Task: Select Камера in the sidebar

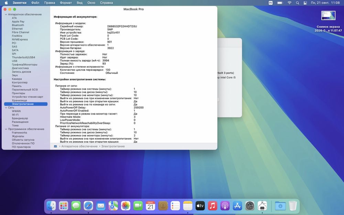Action: [x=17, y=79]
